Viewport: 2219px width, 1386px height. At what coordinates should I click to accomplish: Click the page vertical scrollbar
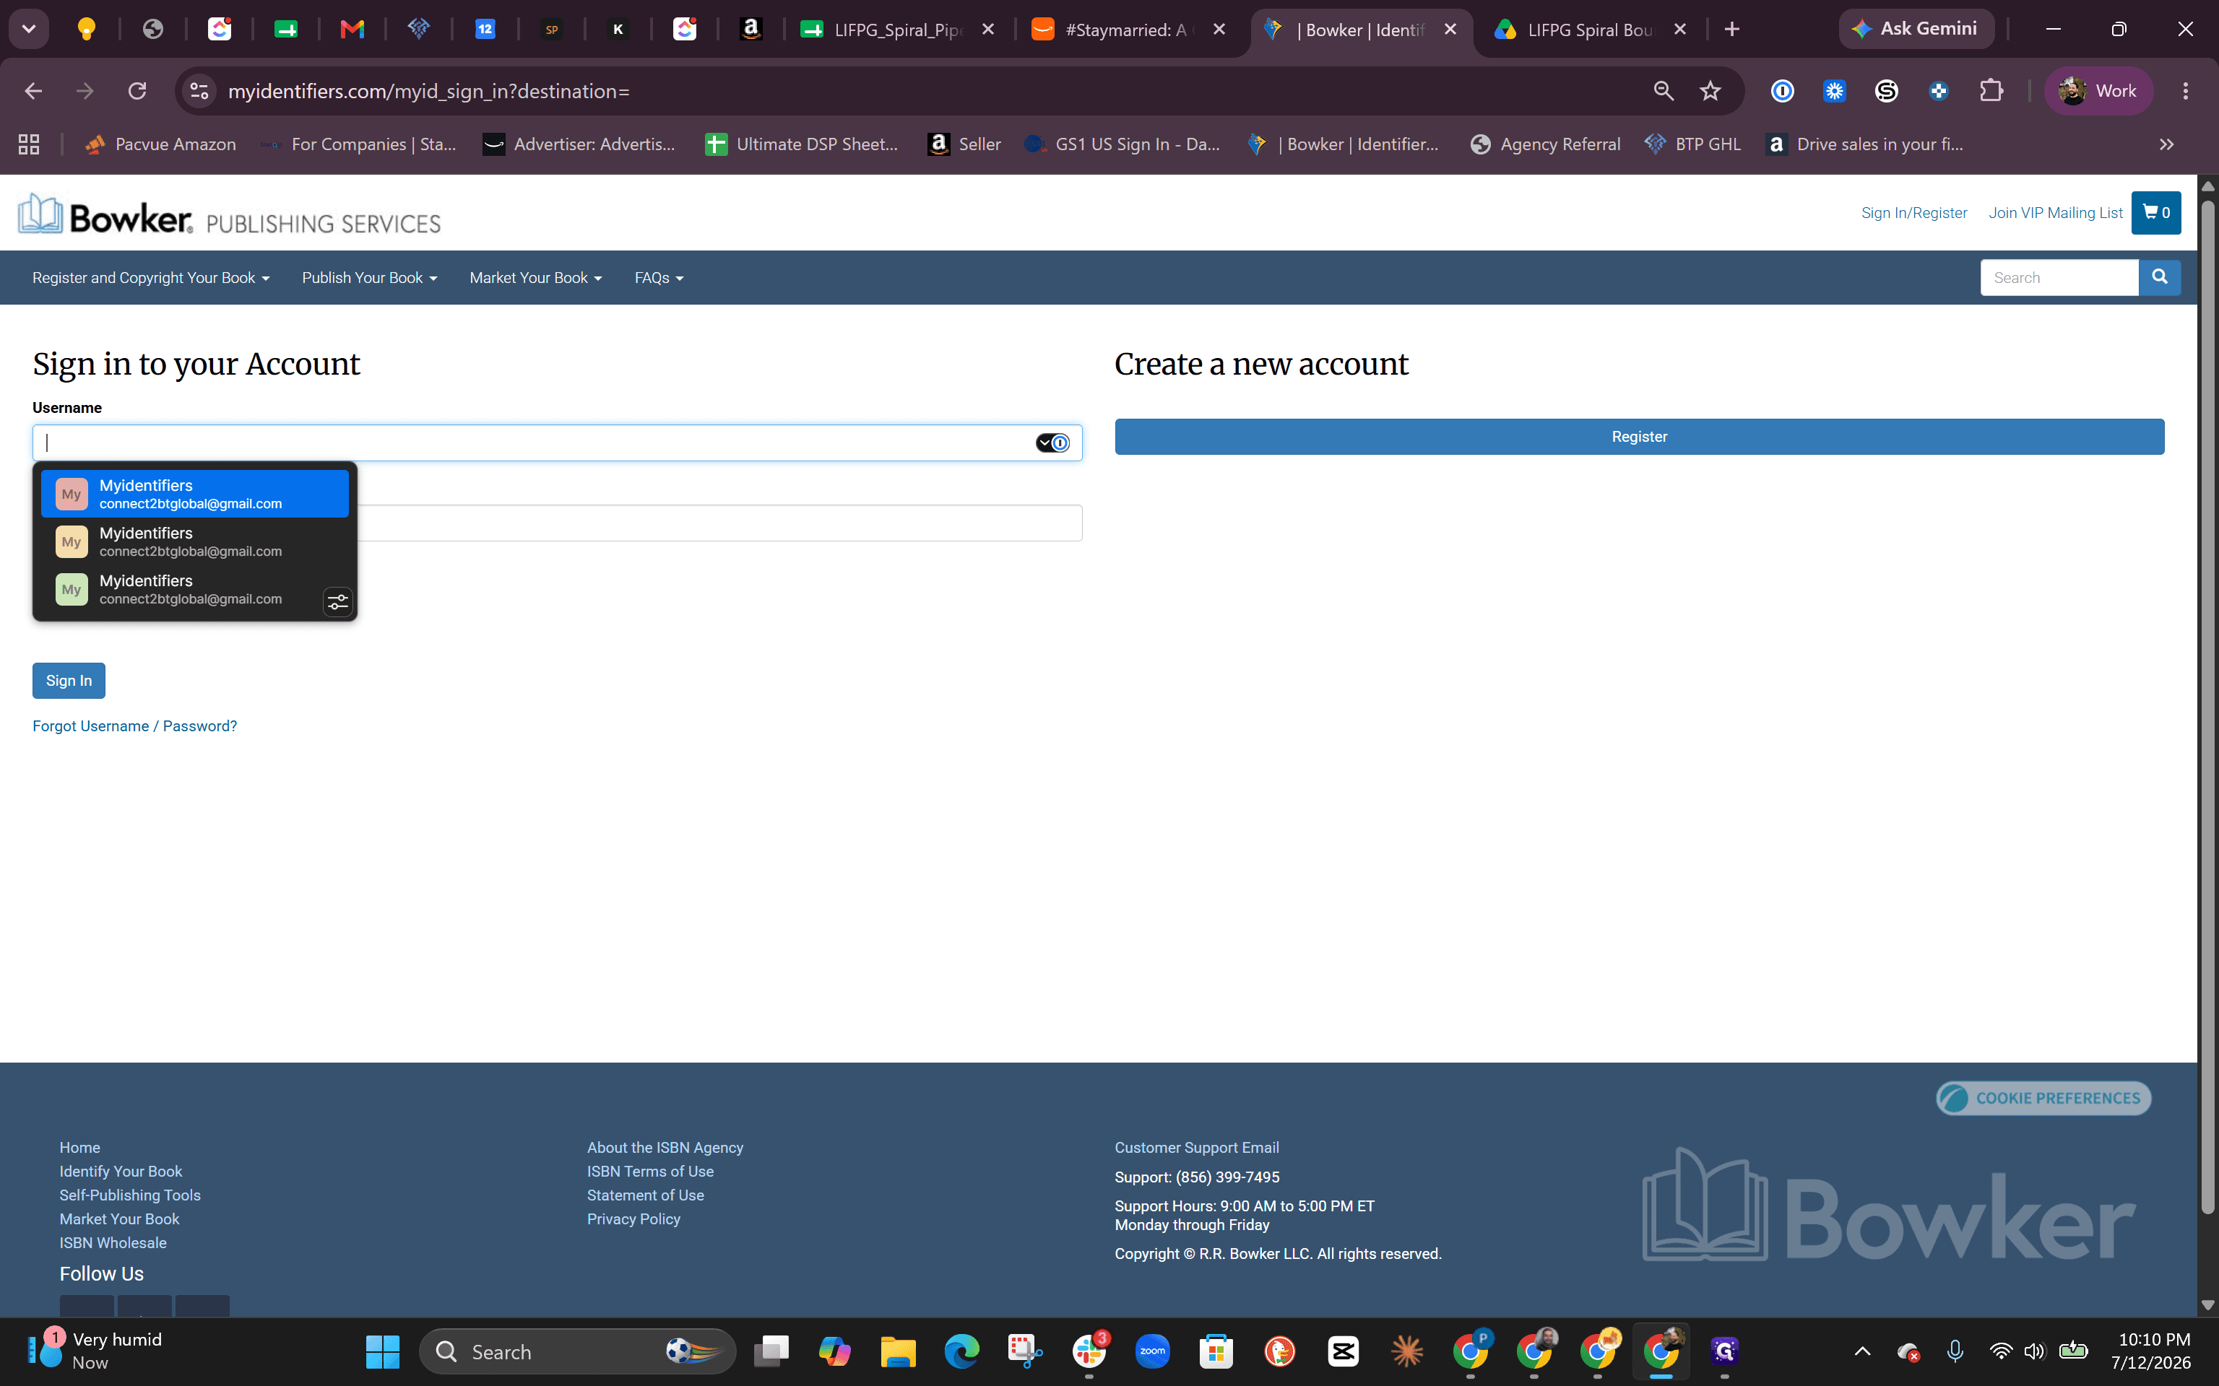coord(2208,706)
